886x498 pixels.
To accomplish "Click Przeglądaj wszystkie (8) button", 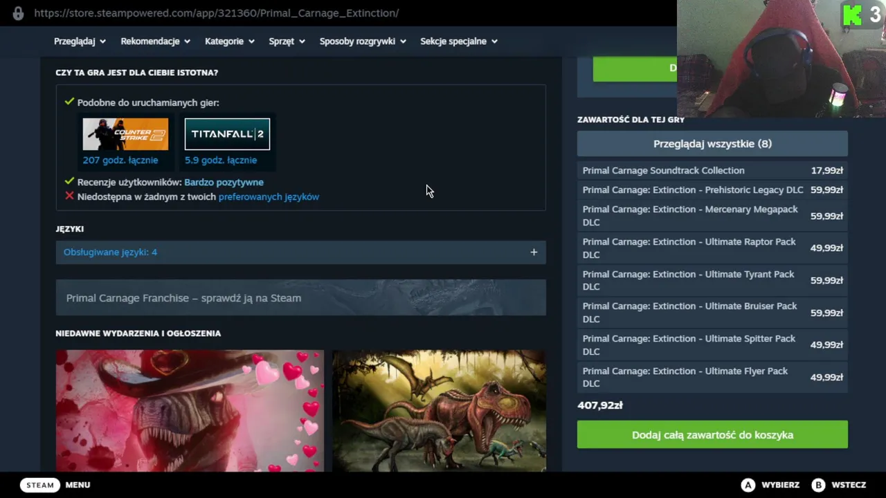I will point(712,144).
